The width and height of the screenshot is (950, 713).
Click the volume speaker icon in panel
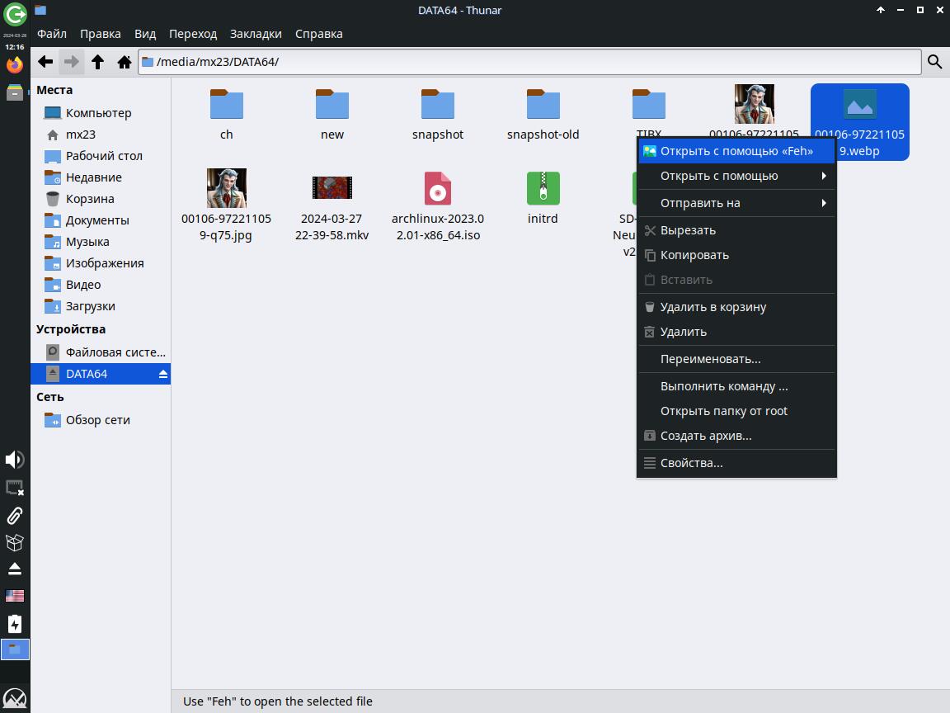coord(15,460)
